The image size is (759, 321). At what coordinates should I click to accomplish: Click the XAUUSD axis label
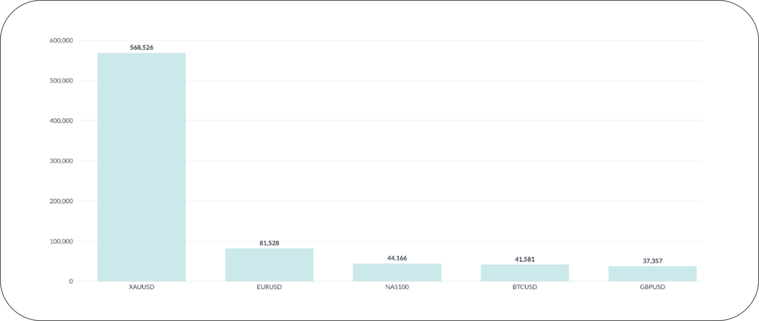coord(141,287)
